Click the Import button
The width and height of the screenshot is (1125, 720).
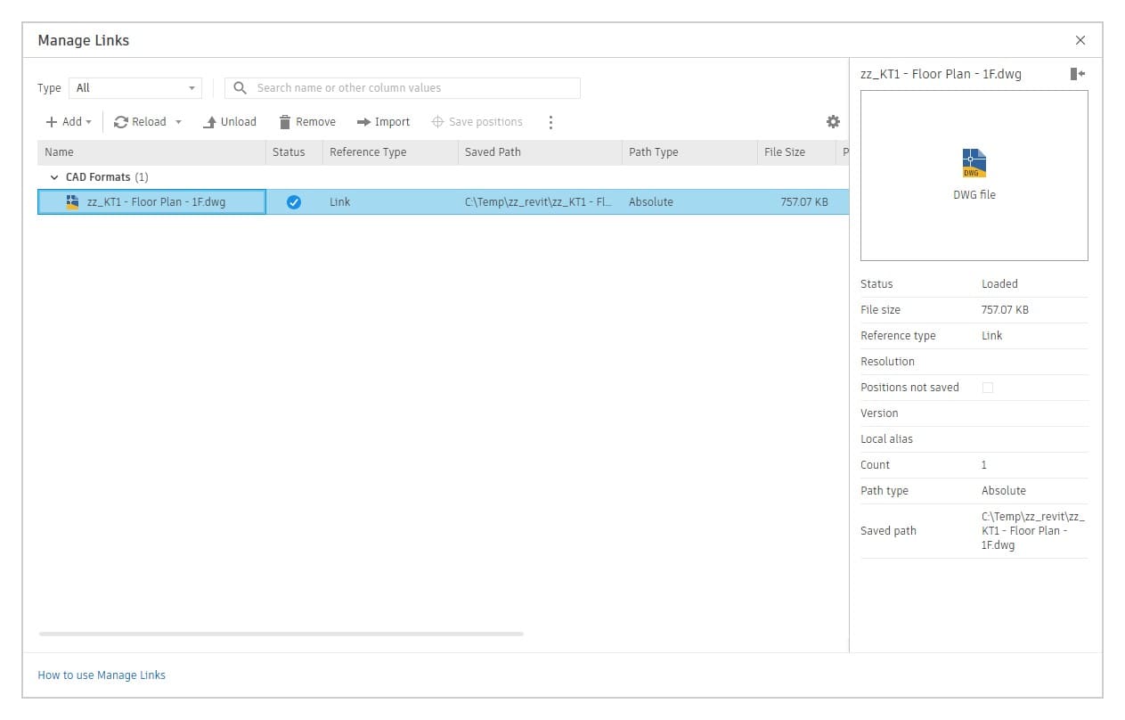click(x=383, y=122)
